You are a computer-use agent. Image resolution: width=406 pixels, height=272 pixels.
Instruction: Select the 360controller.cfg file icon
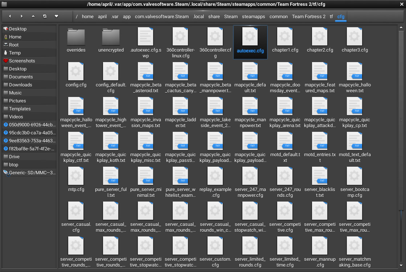(215, 36)
